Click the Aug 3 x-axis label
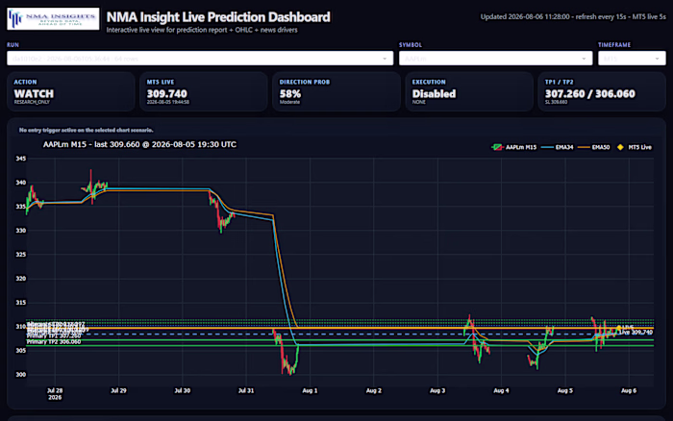The image size is (673, 421). 437,390
